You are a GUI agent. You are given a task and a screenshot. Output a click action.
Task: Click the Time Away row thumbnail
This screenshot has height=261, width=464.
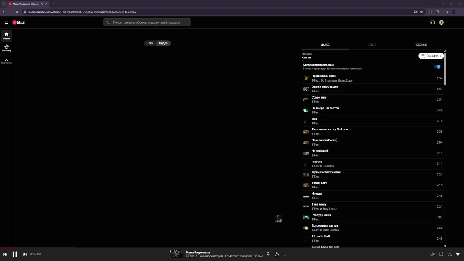click(306, 207)
